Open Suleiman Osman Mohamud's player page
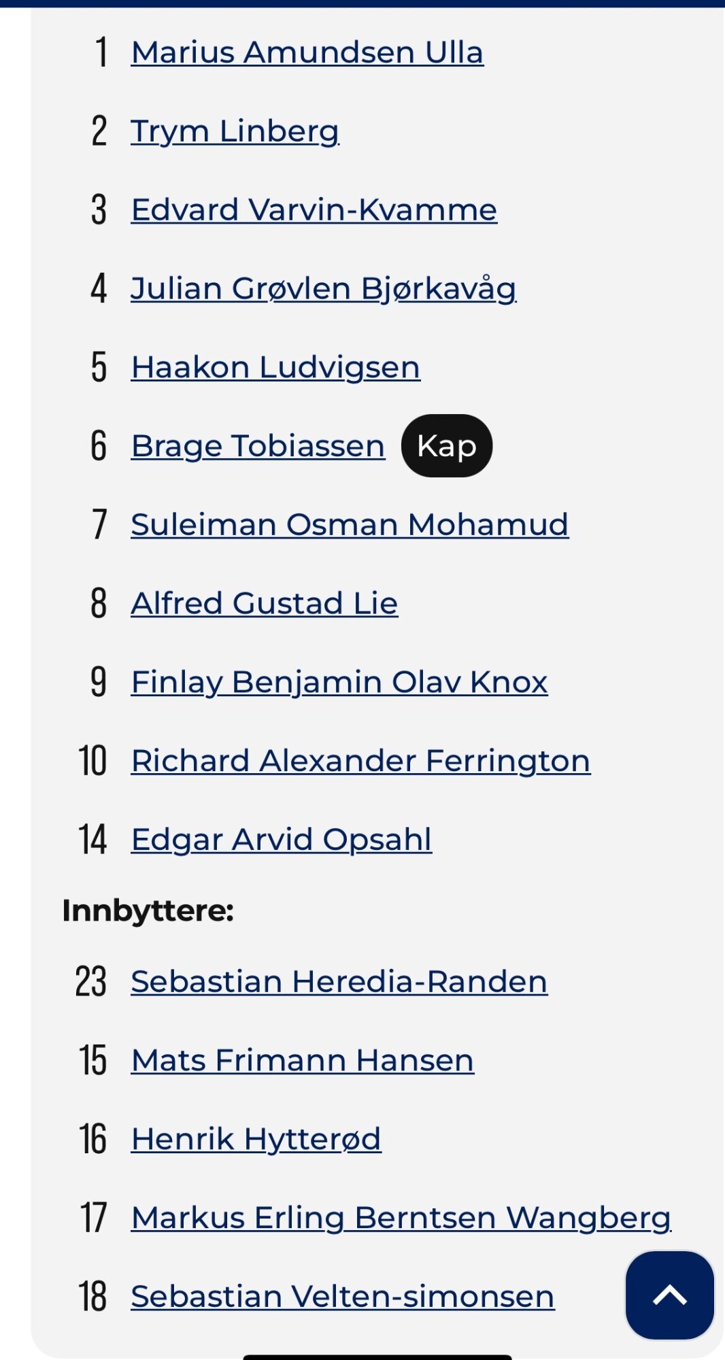Image resolution: width=725 pixels, height=1360 pixels. point(350,524)
